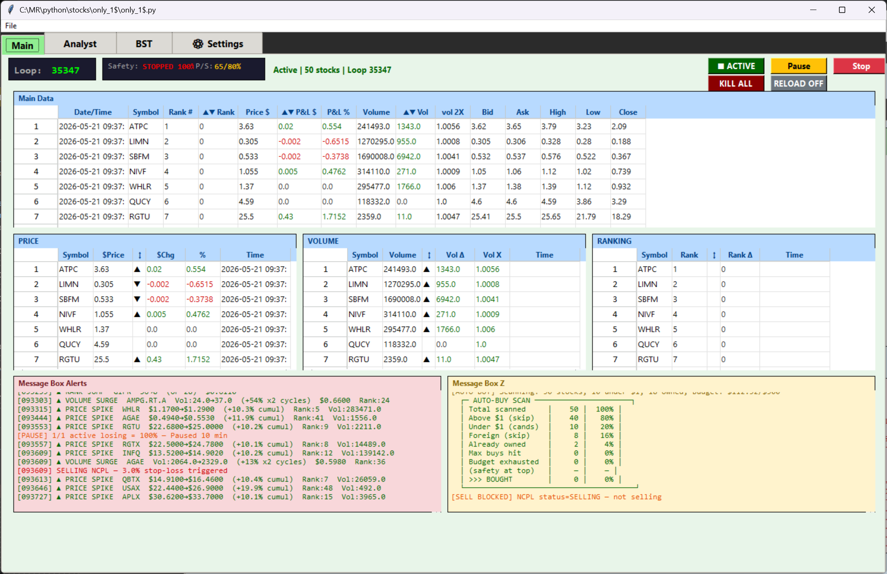Click the app feather icon in title bar
The height and width of the screenshot is (574, 887).
[x=11, y=10]
